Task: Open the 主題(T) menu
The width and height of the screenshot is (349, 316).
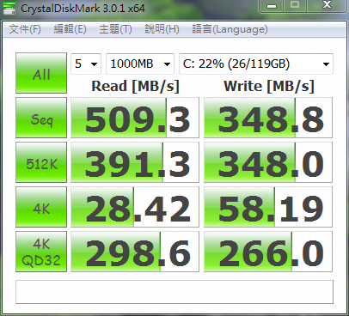Action: click(115, 29)
